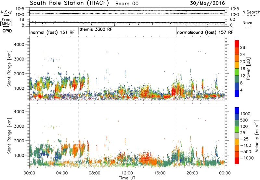The width and height of the screenshot is (260, 180).
Task: Click the "N.Search" legend label
Action: tap(251, 12)
